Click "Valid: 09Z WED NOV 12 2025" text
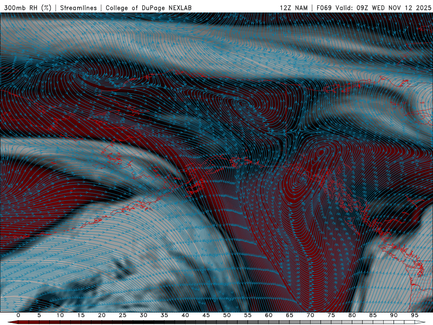This screenshot has width=433, height=325. point(383,8)
